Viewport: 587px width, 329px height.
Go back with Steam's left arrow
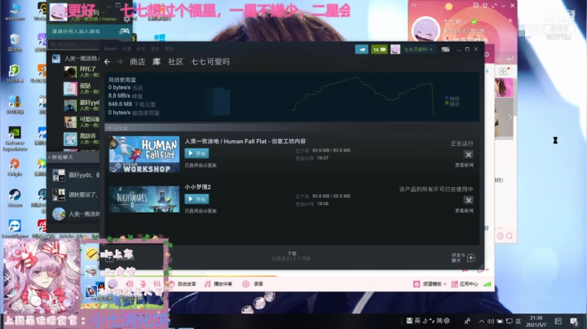108,62
